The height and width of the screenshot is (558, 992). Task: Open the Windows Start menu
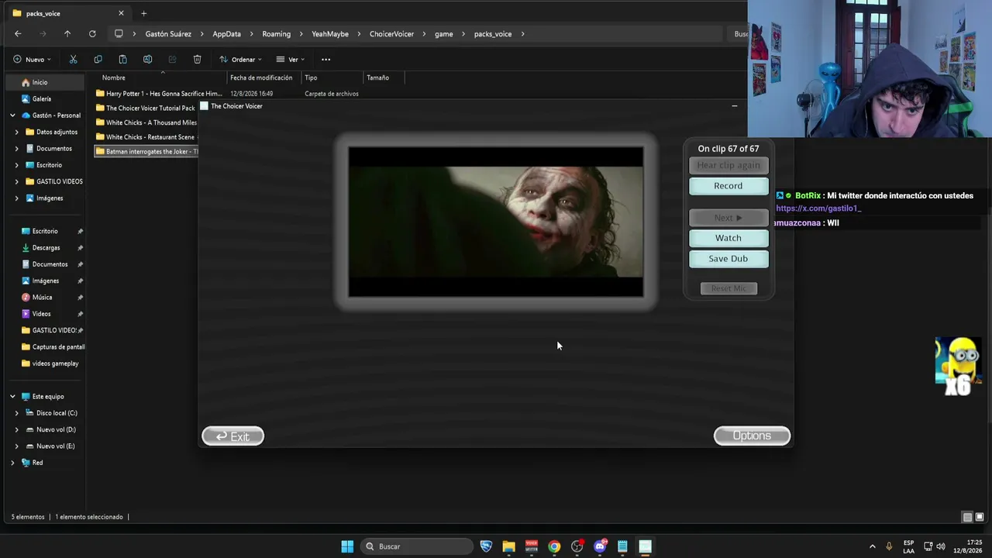pyautogui.click(x=347, y=546)
